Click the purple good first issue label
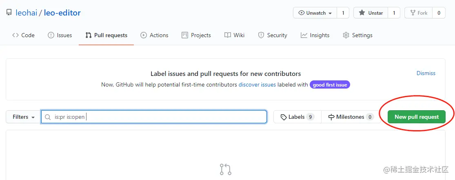 pyautogui.click(x=330, y=85)
